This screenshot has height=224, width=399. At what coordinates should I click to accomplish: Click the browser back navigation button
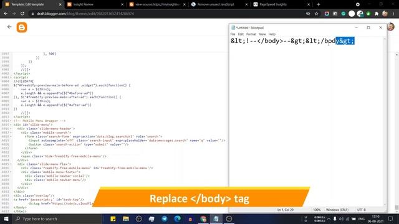pyautogui.click(x=6, y=14)
